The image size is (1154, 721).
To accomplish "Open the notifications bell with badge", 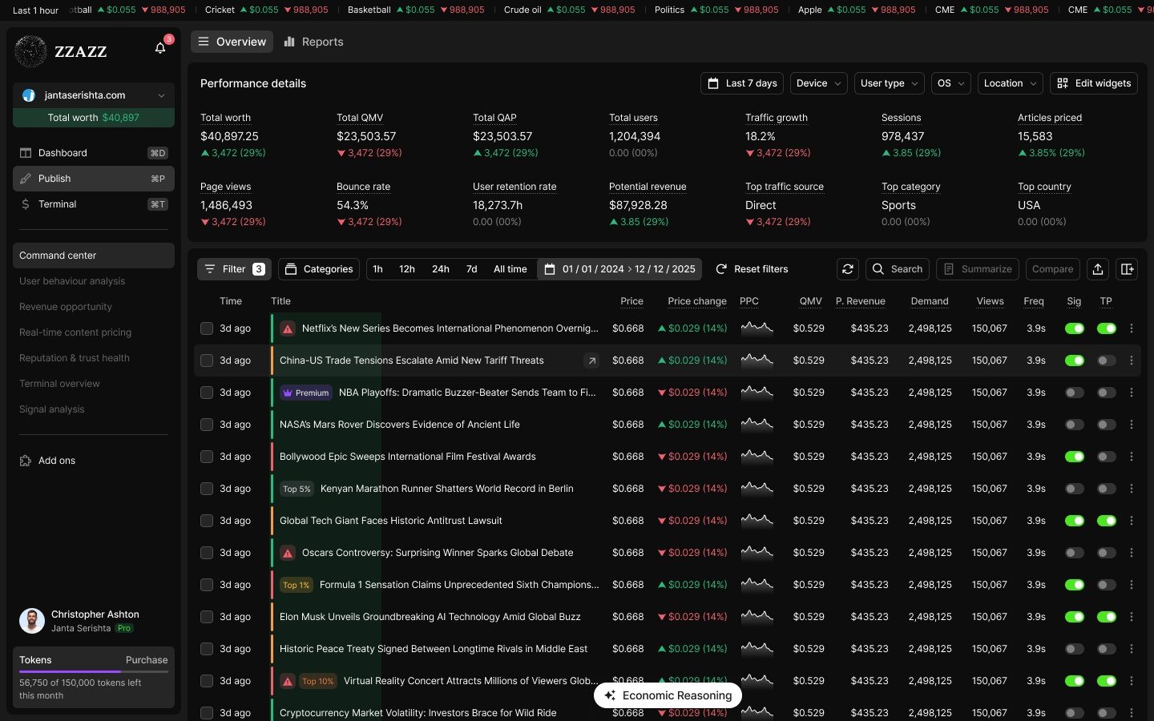I will point(159,48).
